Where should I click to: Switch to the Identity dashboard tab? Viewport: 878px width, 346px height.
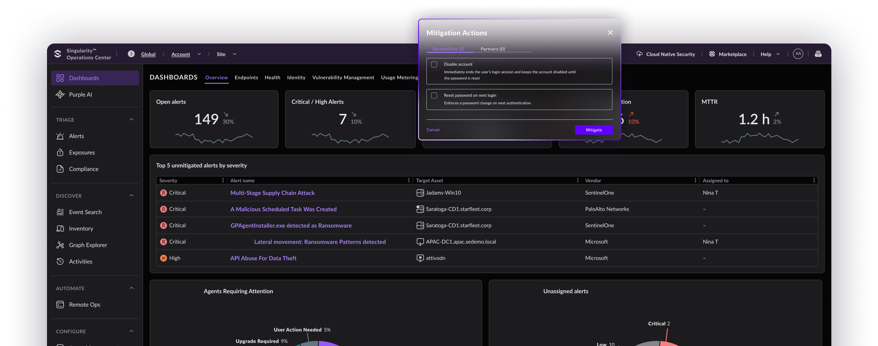[x=296, y=77]
